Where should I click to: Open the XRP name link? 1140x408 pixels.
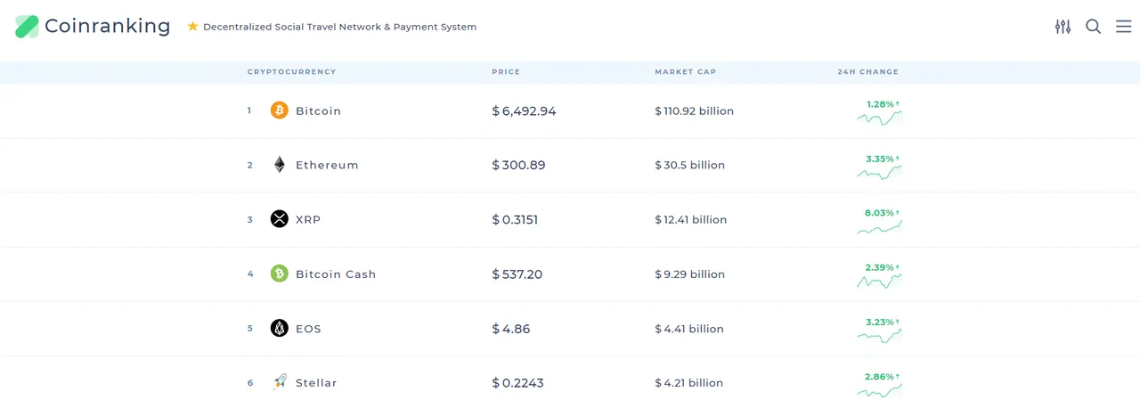click(x=308, y=220)
